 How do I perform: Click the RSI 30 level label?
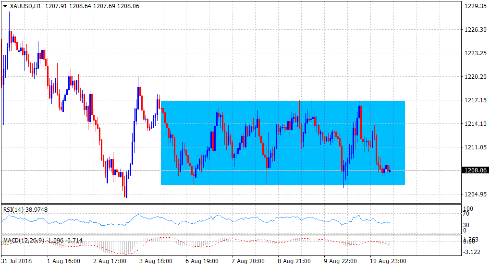pos(466,225)
